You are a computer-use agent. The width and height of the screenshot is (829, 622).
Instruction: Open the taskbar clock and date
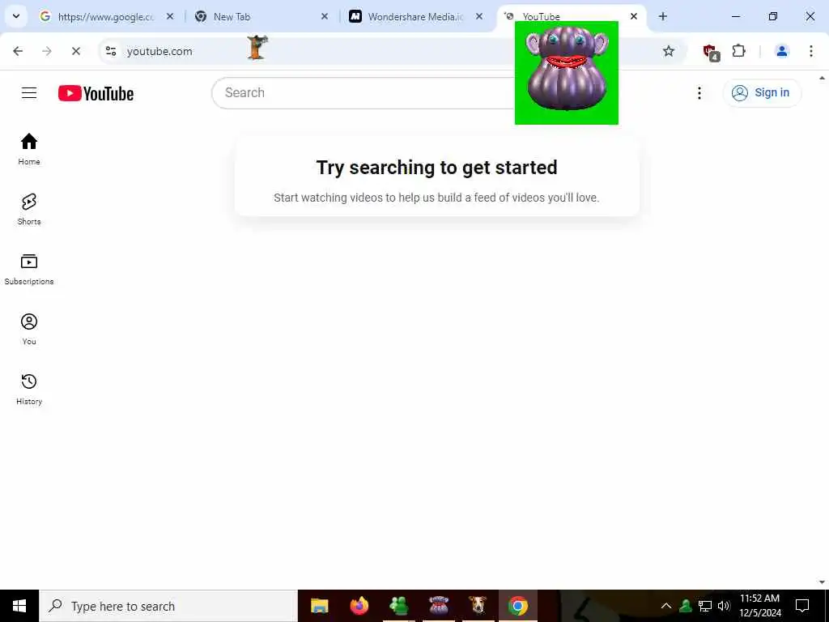(x=759, y=606)
